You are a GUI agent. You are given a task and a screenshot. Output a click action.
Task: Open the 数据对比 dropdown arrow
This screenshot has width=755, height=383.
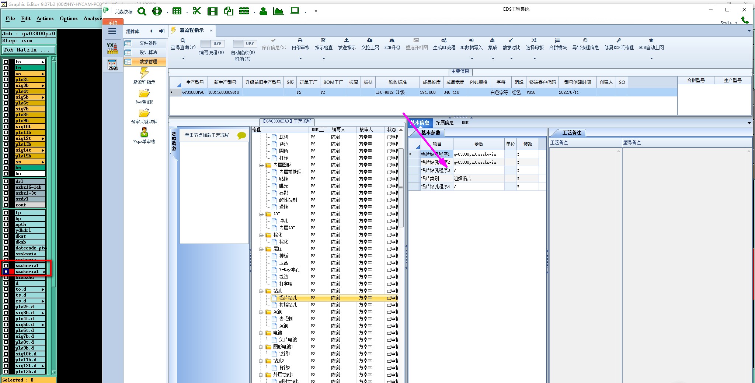(511, 59)
